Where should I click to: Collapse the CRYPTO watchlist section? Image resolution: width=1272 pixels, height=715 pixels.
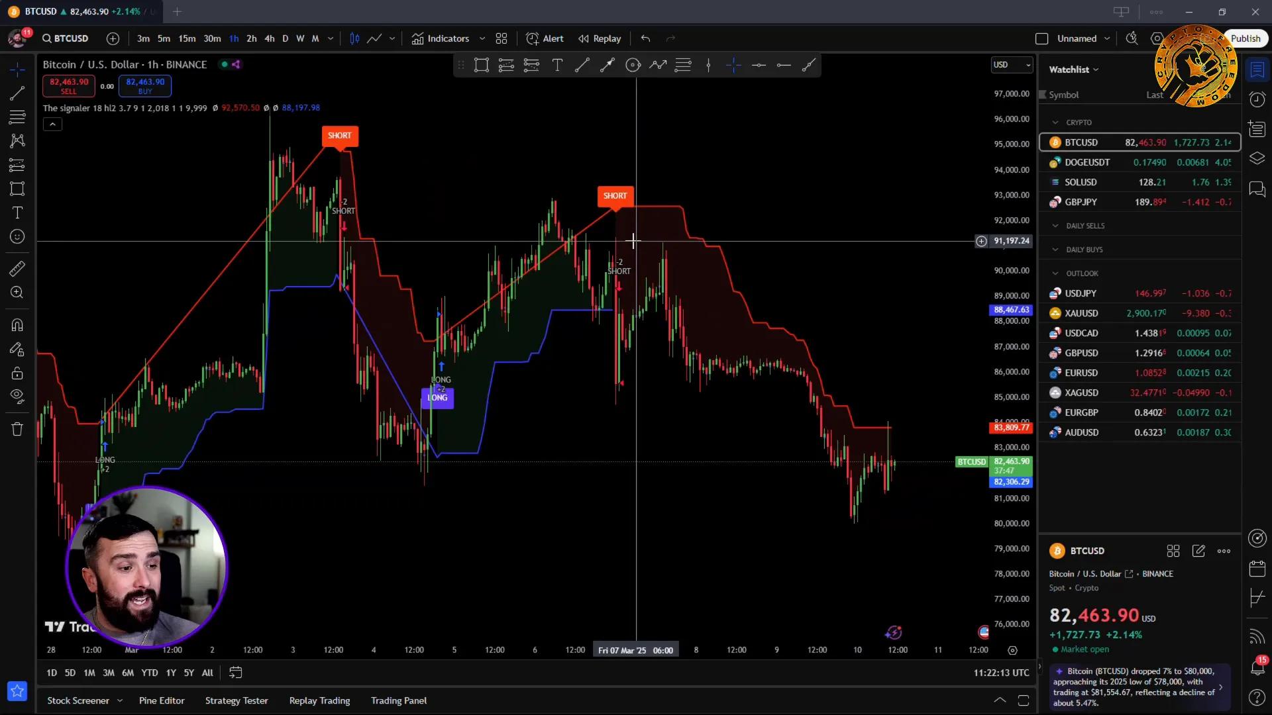pos(1055,122)
